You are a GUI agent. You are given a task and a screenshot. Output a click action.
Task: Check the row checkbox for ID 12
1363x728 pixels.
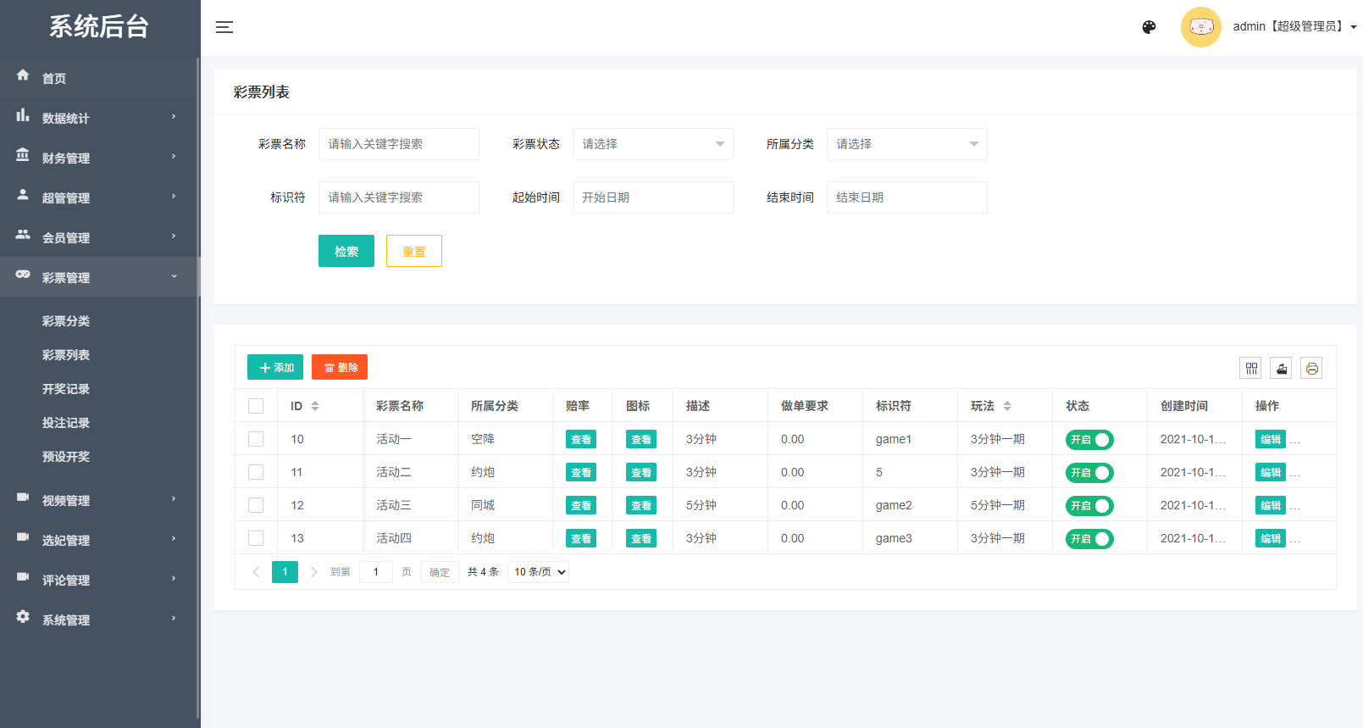pyautogui.click(x=256, y=505)
